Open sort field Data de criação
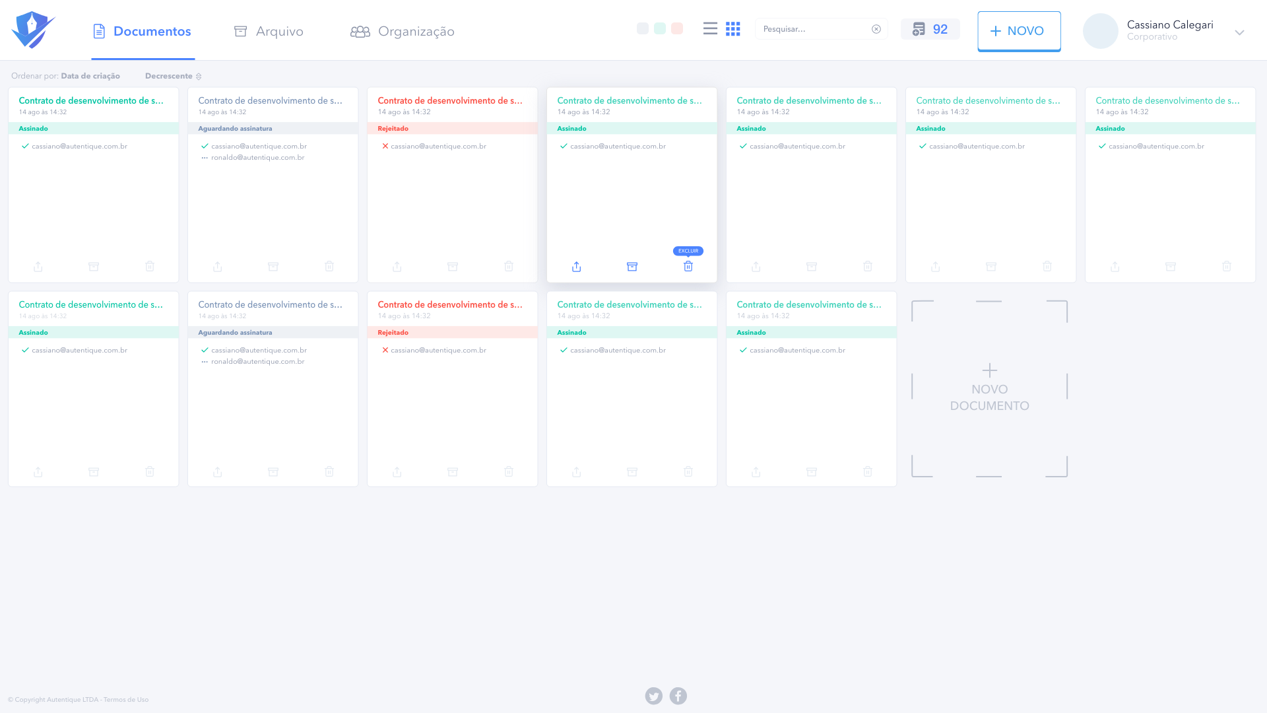The height and width of the screenshot is (713, 1267). click(x=90, y=76)
